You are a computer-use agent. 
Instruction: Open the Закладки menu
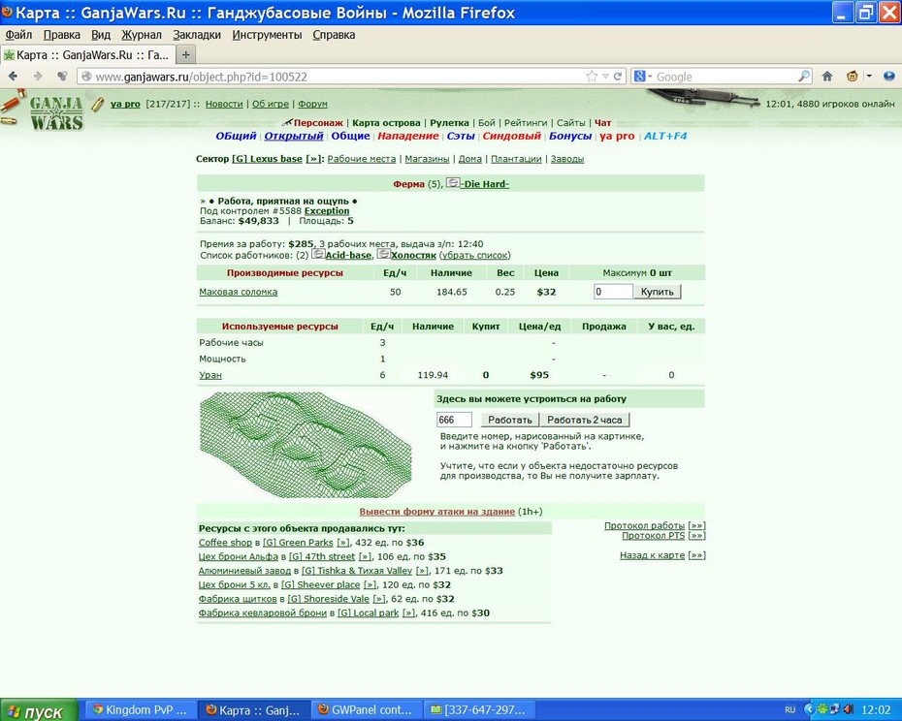tap(197, 35)
